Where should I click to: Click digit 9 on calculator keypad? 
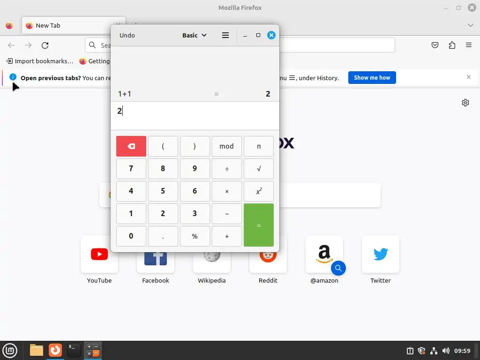click(195, 169)
